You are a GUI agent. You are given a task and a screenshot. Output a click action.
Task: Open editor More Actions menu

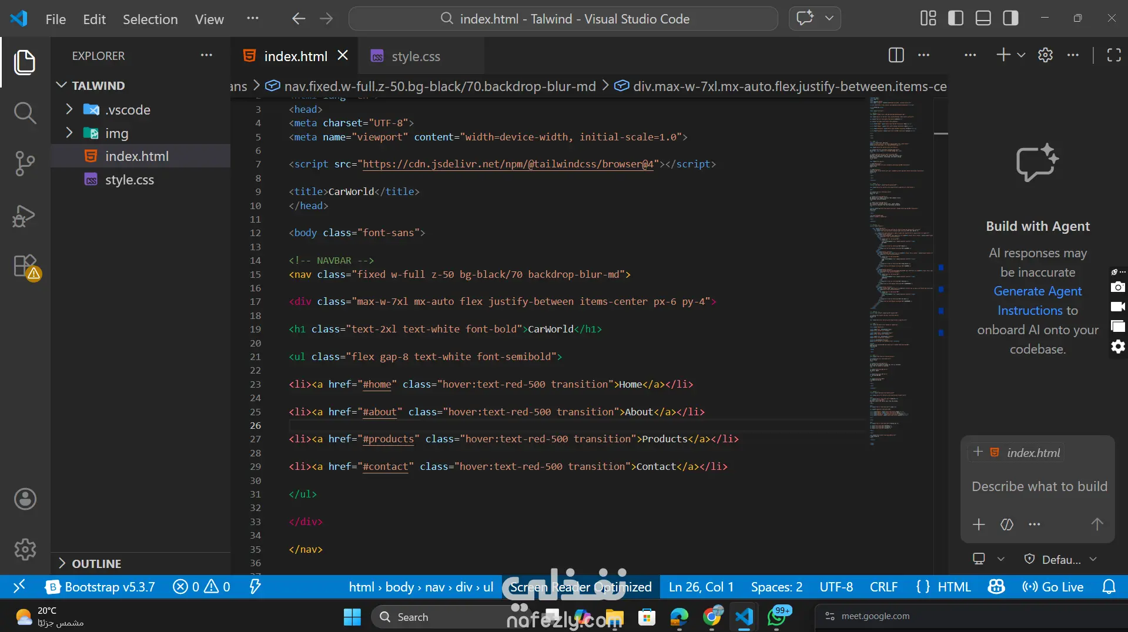pyautogui.click(x=924, y=55)
